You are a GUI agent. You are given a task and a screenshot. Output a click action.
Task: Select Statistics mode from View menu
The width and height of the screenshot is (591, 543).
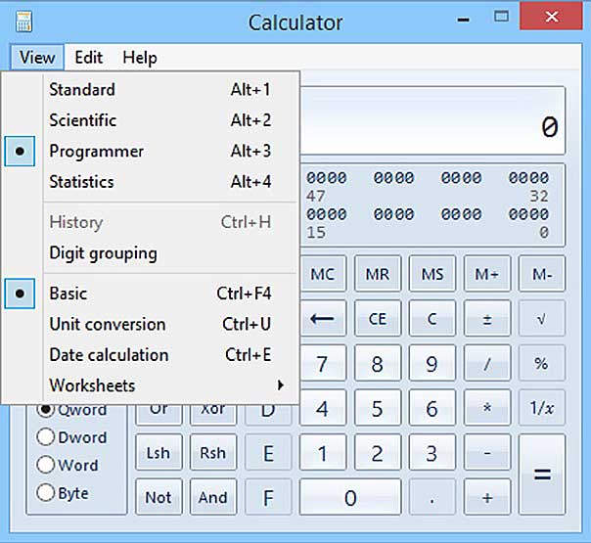click(82, 182)
